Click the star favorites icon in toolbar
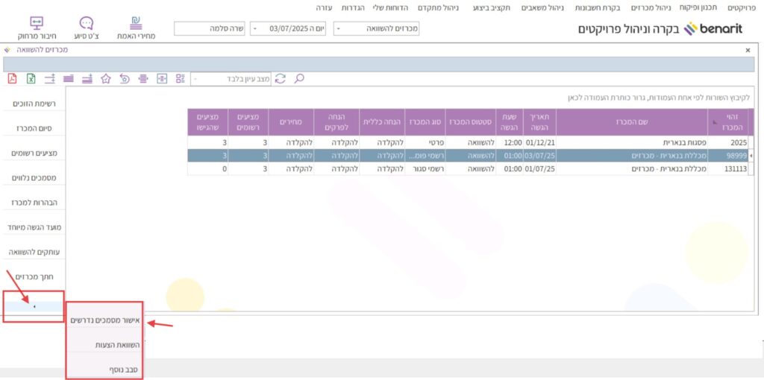Screen dimensions: 764x380 [x=106, y=78]
